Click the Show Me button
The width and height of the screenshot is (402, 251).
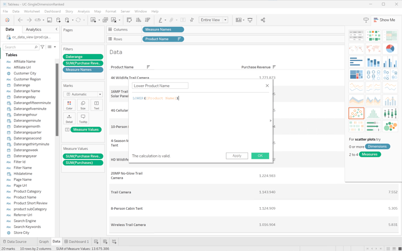point(384,20)
